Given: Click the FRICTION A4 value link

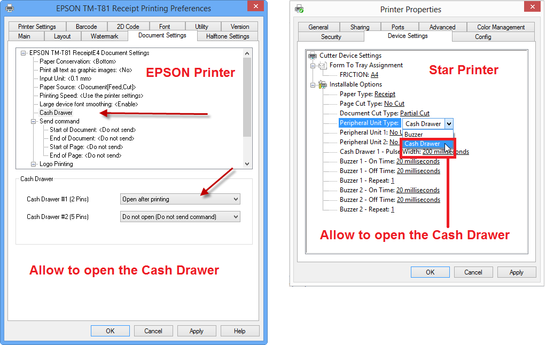Looking at the screenshot, I should point(375,75).
